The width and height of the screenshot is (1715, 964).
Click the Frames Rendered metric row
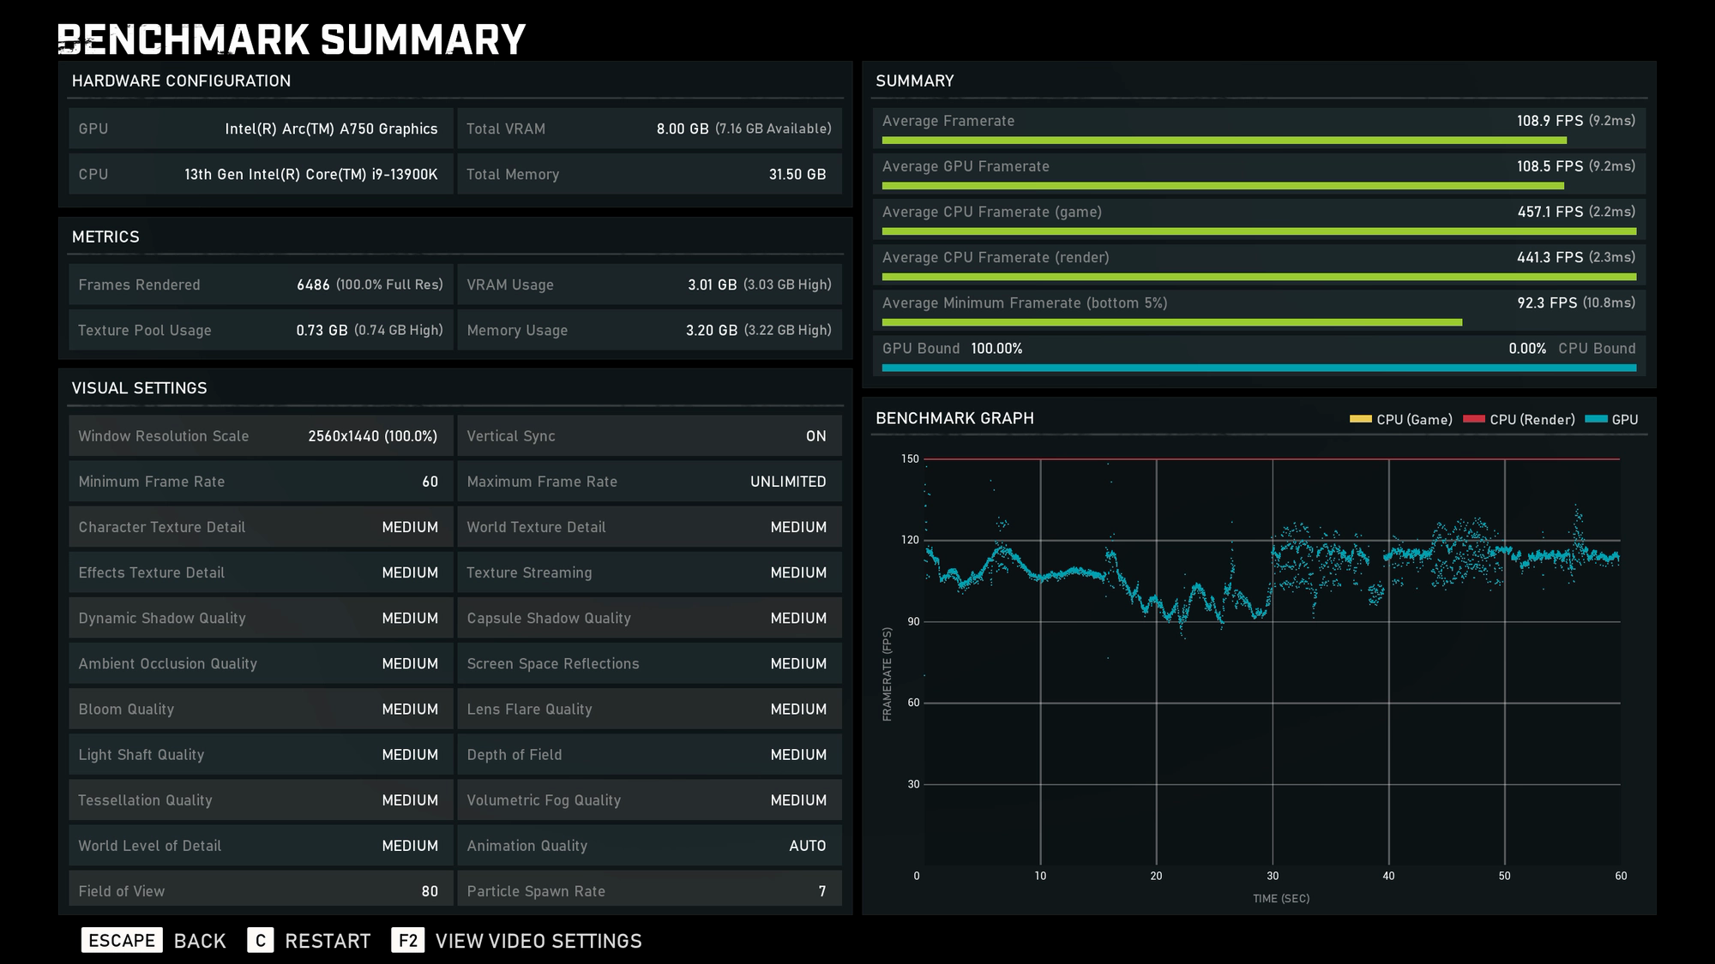(x=261, y=284)
